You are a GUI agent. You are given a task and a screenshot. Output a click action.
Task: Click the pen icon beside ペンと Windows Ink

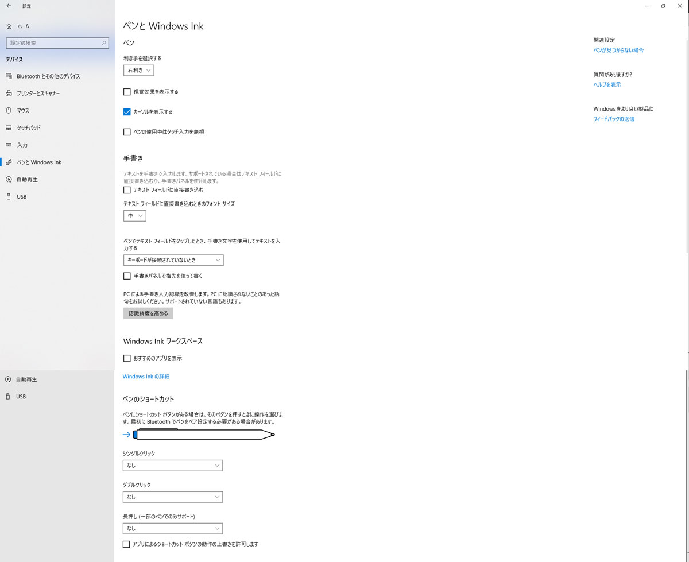point(9,162)
